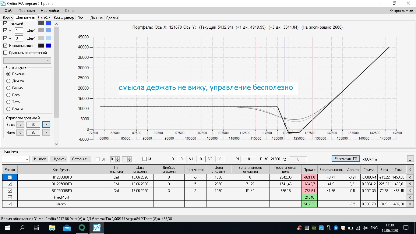Click the Сохранить button

(x=80, y=159)
